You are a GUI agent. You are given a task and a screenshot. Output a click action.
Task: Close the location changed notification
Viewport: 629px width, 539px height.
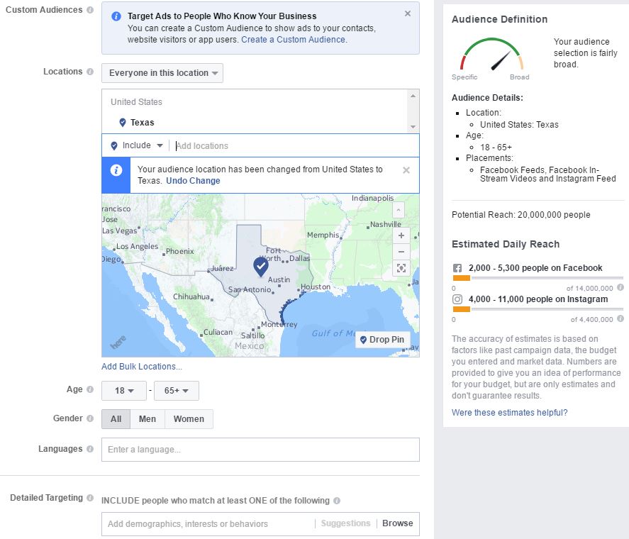[x=406, y=170]
